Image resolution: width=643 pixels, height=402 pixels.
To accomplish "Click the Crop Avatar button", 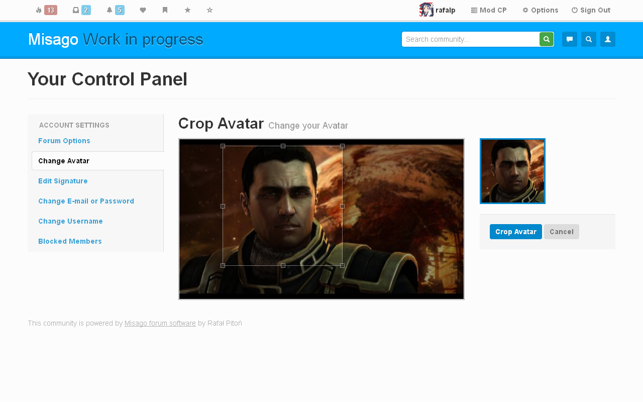I will (x=515, y=232).
